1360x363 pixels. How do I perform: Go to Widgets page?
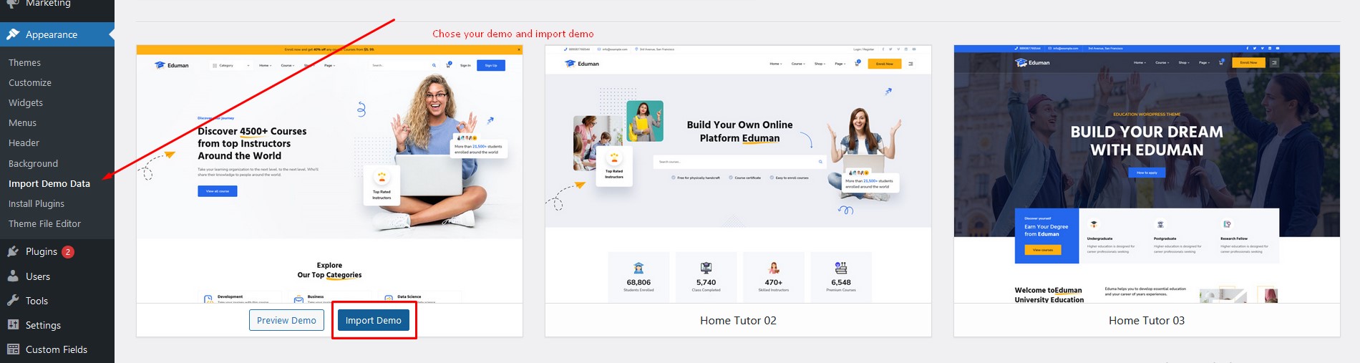tap(26, 103)
